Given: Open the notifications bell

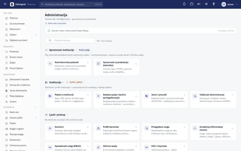Looking at the screenshot, I should click(184, 4).
